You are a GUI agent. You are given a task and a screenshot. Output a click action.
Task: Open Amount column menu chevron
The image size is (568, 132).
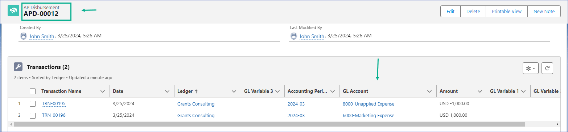tap(479, 91)
